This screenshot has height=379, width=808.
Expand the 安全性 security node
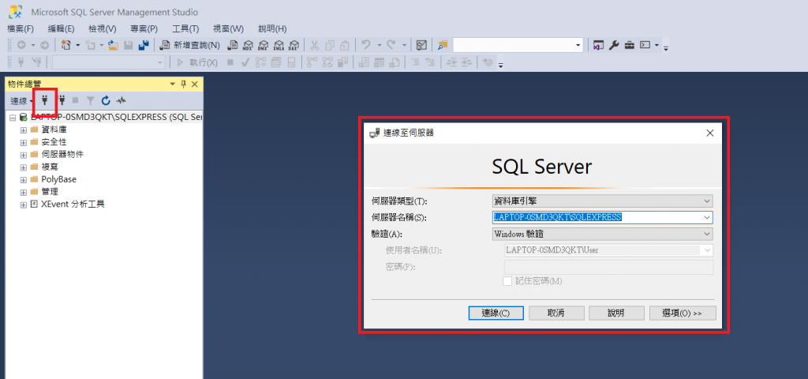click(x=23, y=142)
